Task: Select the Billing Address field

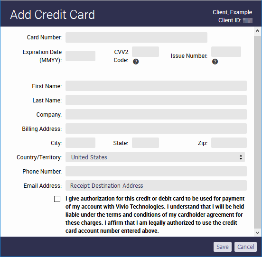Action: [156, 128]
